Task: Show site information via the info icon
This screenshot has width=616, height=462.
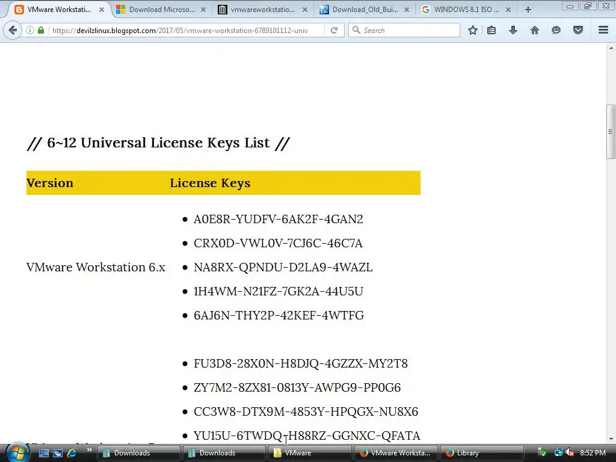Action: (x=30, y=30)
